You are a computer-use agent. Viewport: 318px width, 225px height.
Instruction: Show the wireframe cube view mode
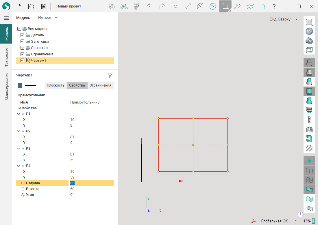[x=309, y=50]
